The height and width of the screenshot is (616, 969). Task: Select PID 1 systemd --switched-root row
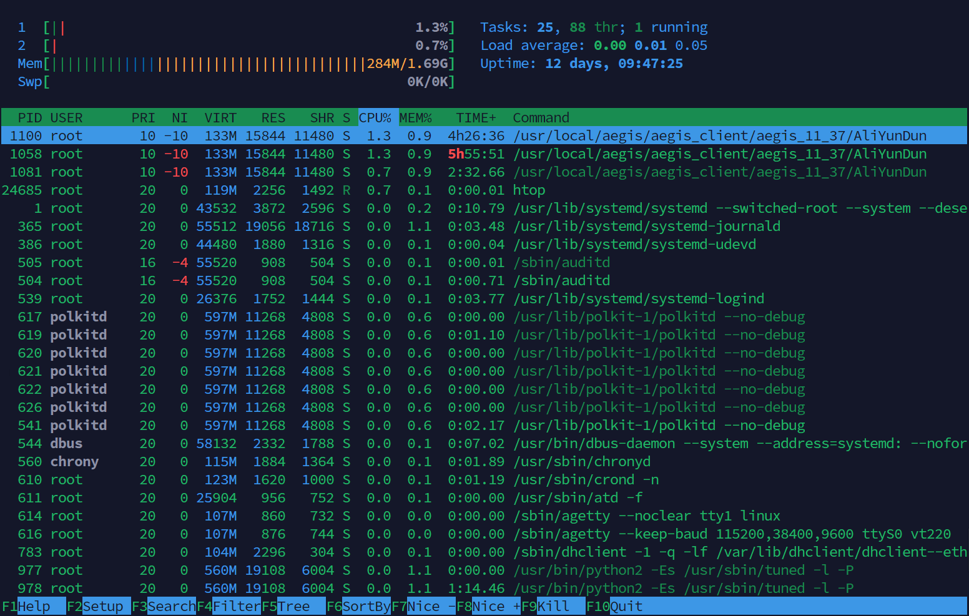pyautogui.click(x=484, y=208)
